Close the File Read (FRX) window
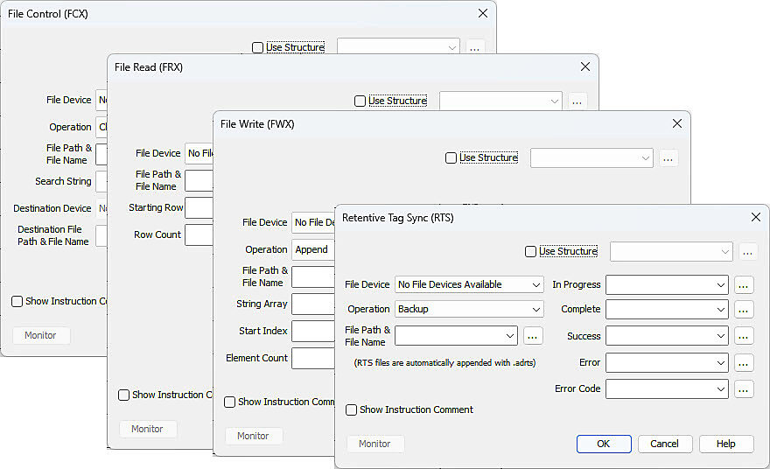Image resolution: width=770 pixels, height=469 pixels. coord(585,66)
